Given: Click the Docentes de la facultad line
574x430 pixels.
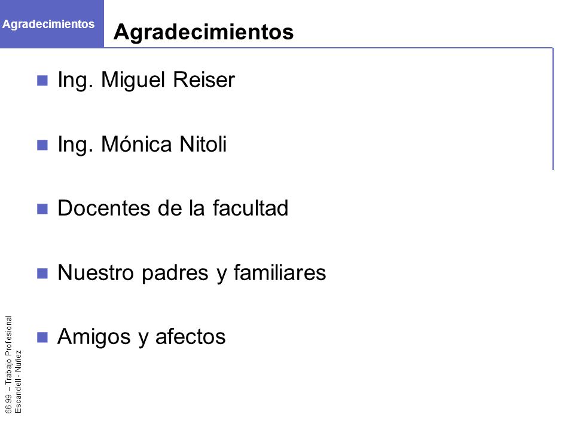Looking at the screenshot, I should (x=173, y=208).
